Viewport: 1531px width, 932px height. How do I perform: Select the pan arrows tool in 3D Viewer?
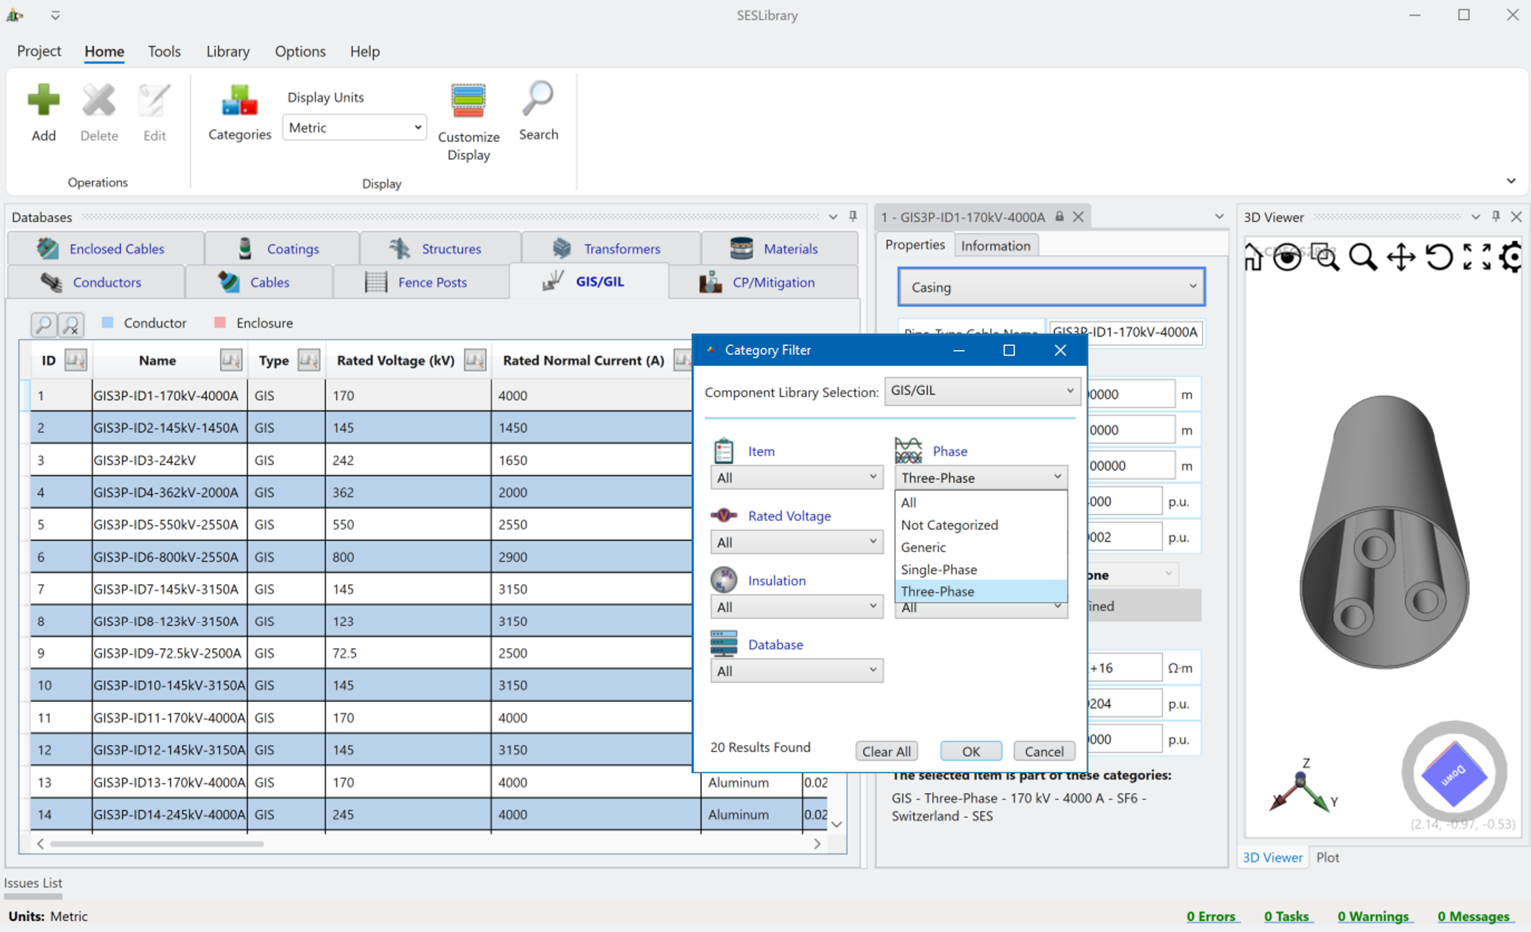[x=1401, y=257]
